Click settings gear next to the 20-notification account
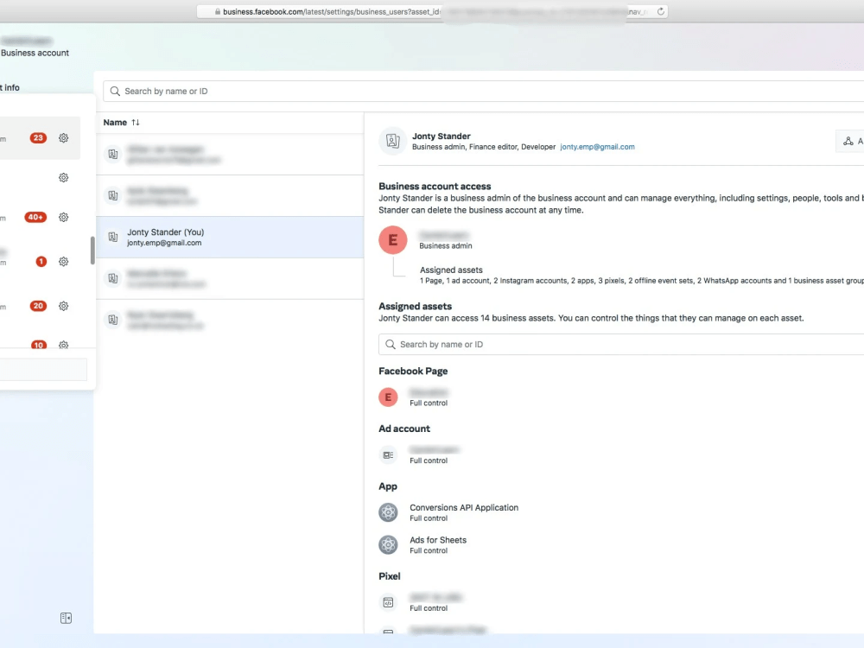This screenshot has width=864, height=648. click(63, 306)
